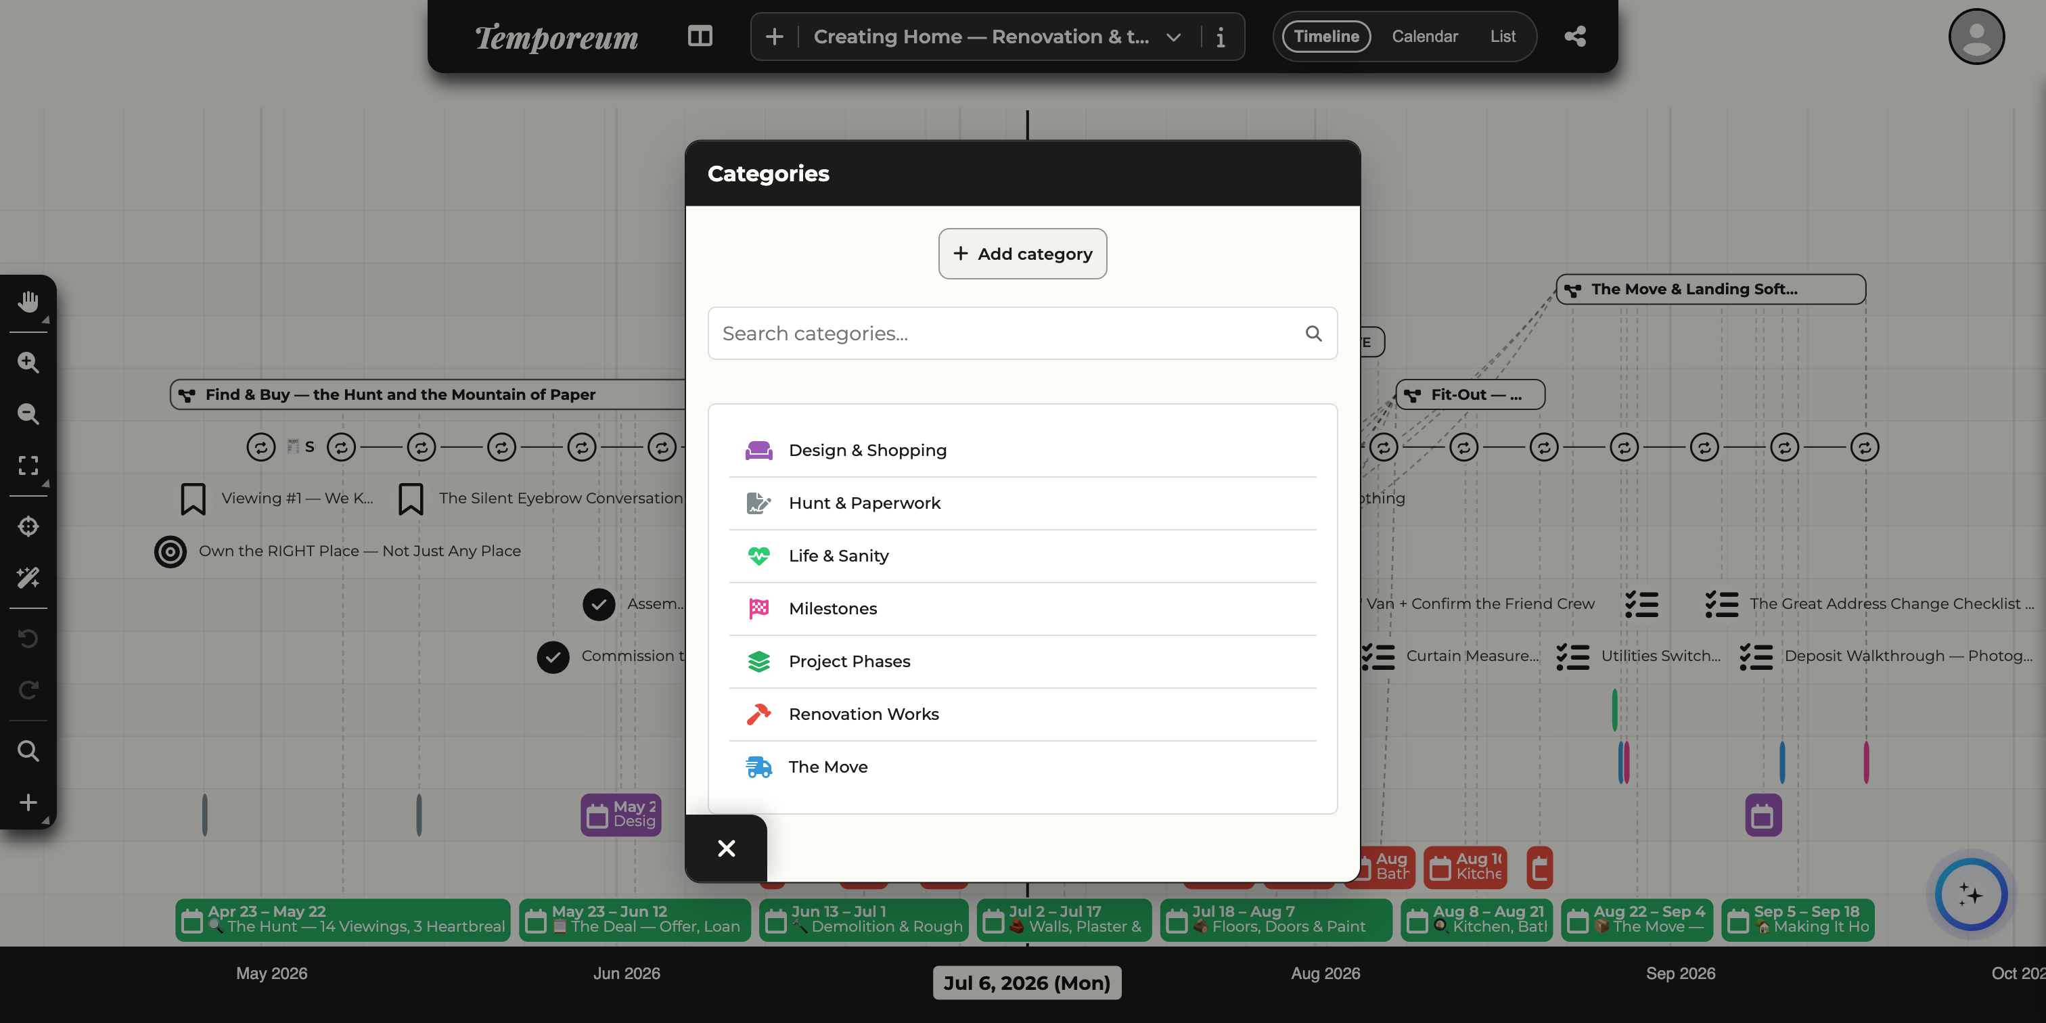Close the Categories dialog with X
2046x1023 pixels.
726,848
